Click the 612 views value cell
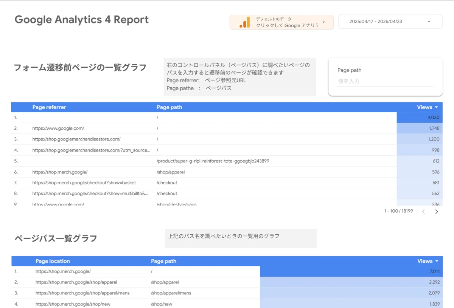Image resolution: width=454 pixels, height=308 pixels. pos(420,161)
